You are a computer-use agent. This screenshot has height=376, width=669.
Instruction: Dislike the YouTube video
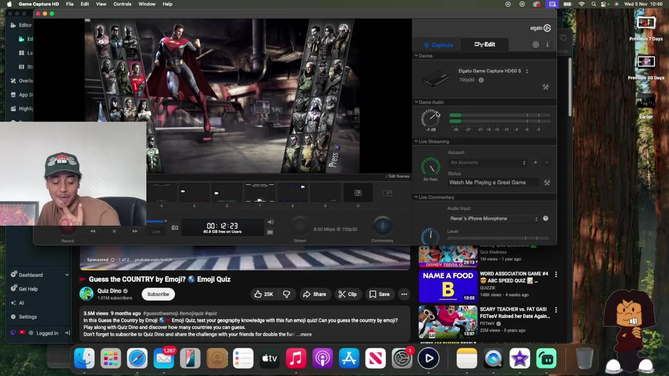(x=286, y=294)
